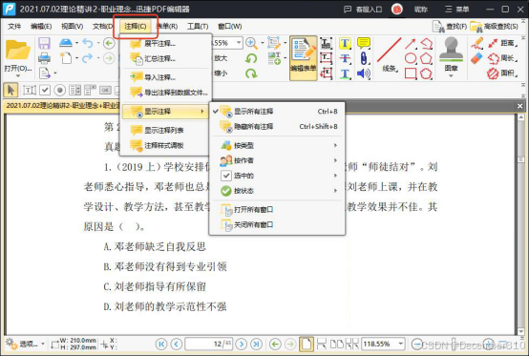The height and width of the screenshot is (356, 529).
Task: Open the 工具(T) tools menu
Action: click(198, 27)
